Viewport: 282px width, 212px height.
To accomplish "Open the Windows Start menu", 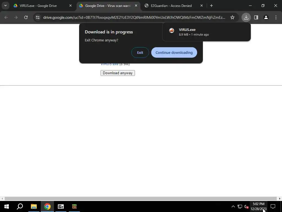I will pos(7,206).
